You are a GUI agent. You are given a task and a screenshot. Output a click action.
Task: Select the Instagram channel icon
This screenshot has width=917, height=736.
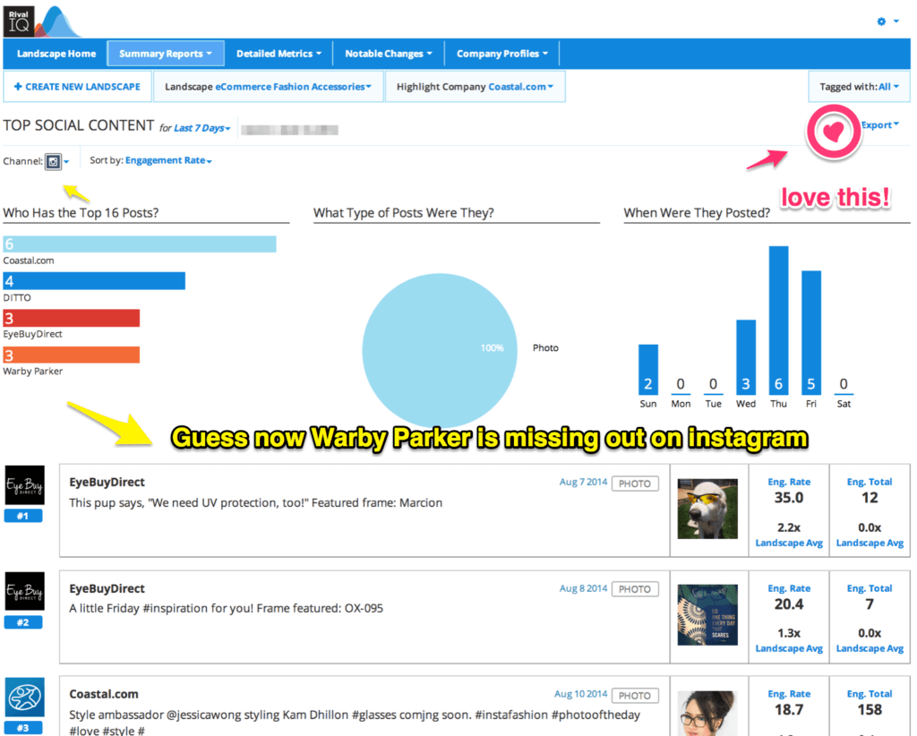[54, 161]
